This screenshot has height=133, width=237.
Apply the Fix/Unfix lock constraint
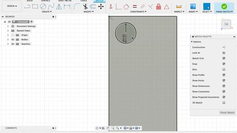158,7
